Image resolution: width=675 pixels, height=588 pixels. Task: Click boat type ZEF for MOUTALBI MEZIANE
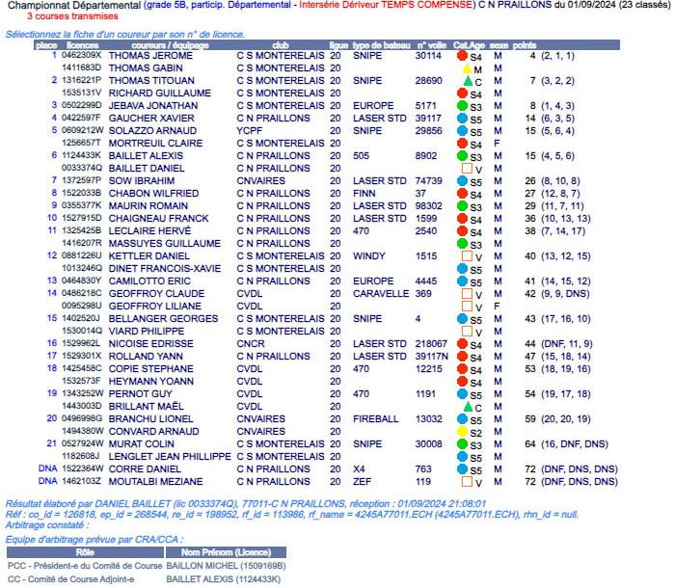pyautogui.click(x=362, y=482)
